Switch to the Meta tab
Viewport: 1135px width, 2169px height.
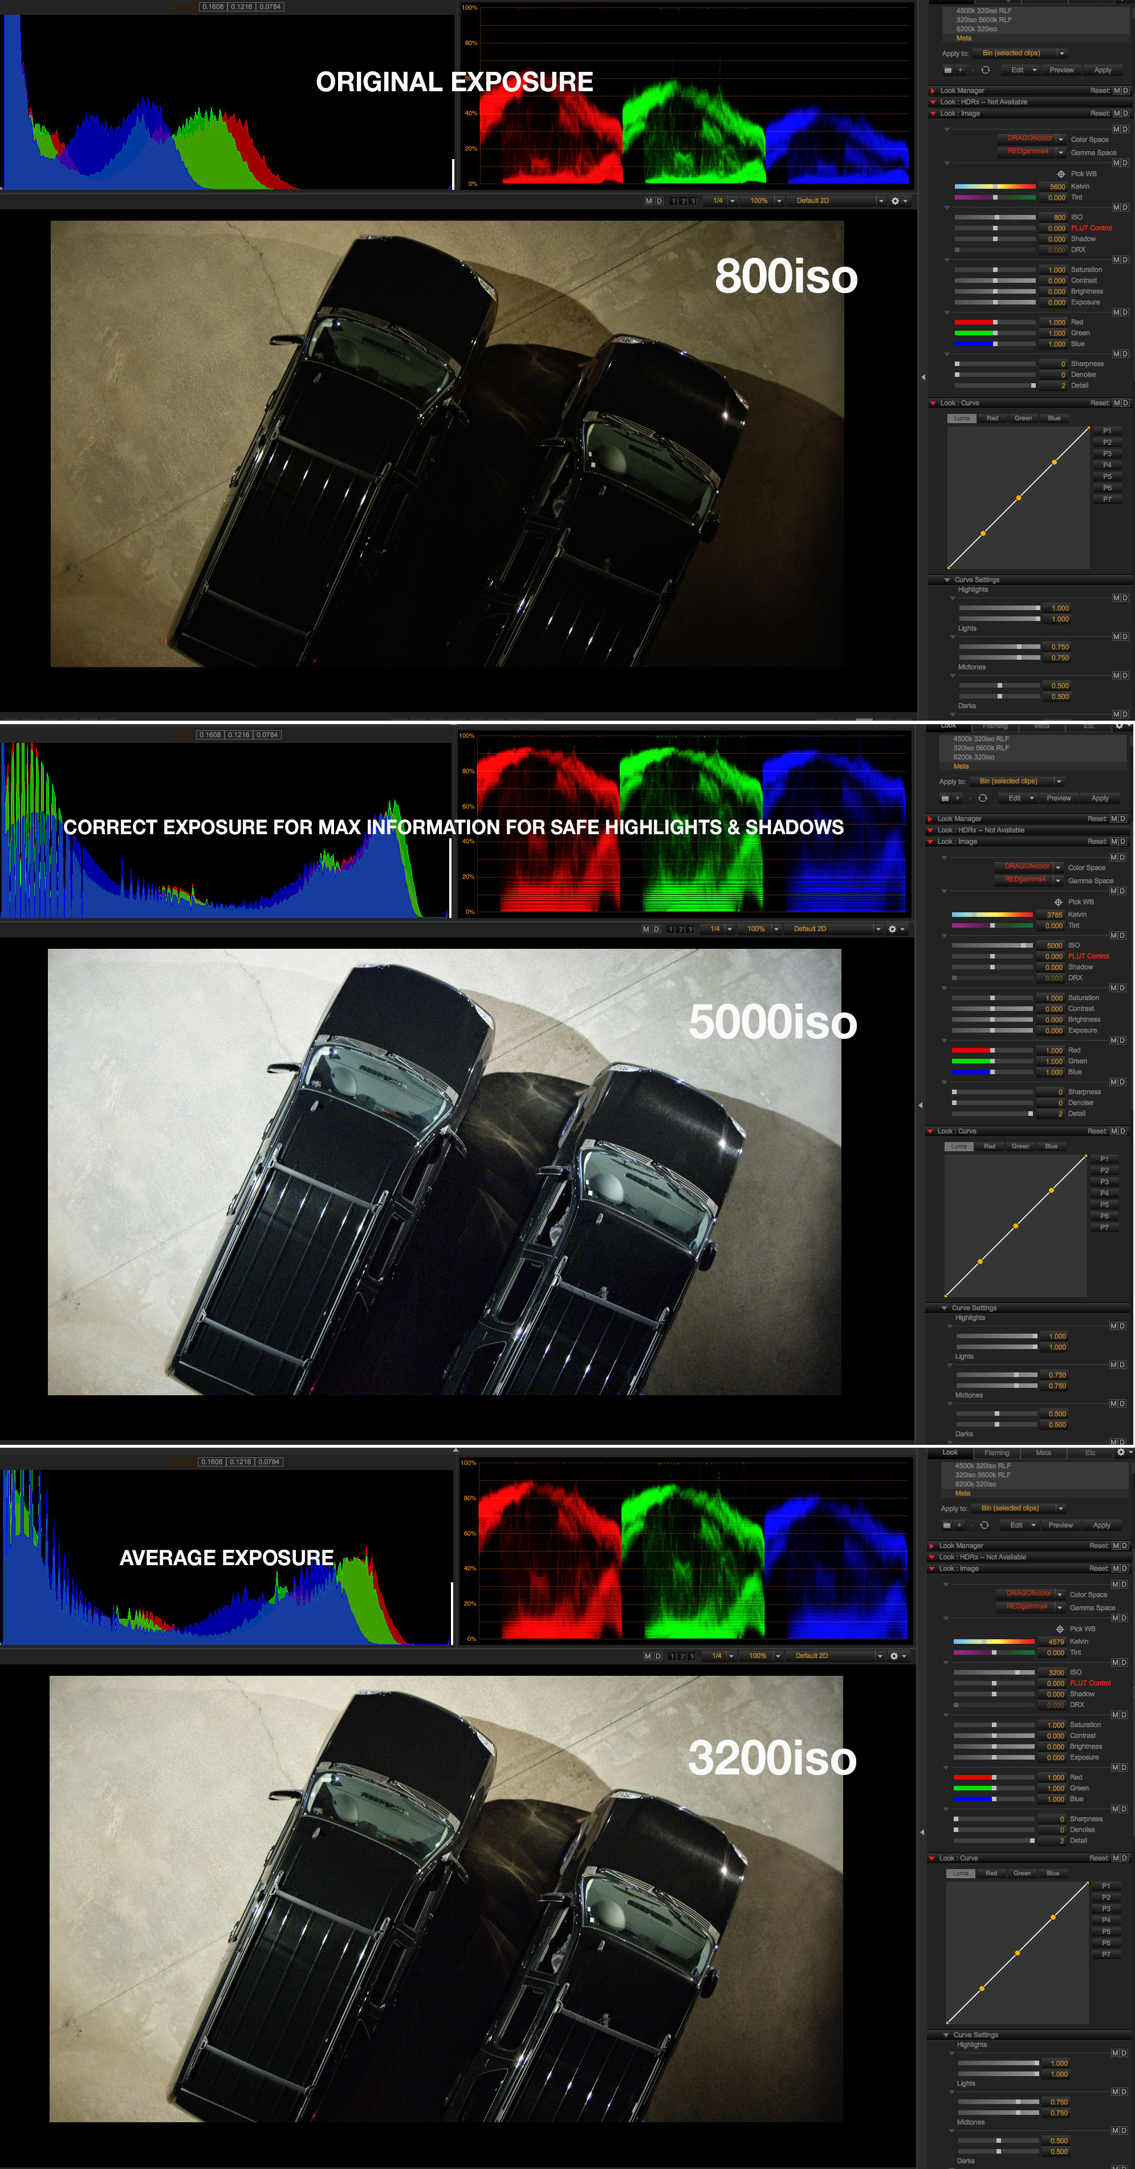pyautogui.click(x=1043, y=1452)
